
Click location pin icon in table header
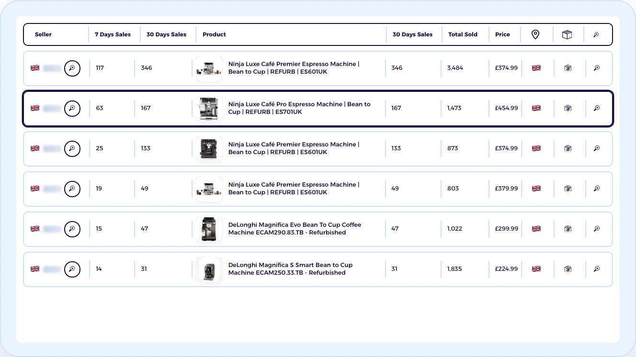click(x=535, y=34)
